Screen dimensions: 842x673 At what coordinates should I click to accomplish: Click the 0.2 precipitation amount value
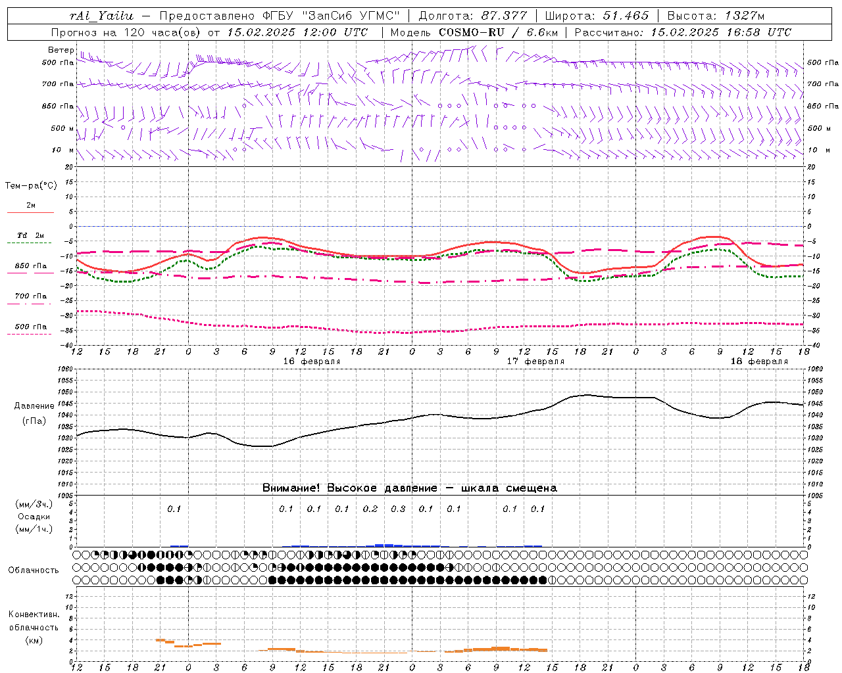[370, 509]
